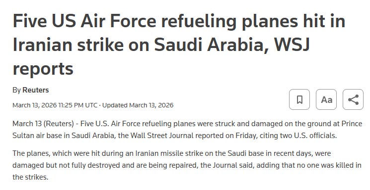Click "Wall Street Journal" in the first paragraph
This screenshot has width=370, height=190.
162,136
